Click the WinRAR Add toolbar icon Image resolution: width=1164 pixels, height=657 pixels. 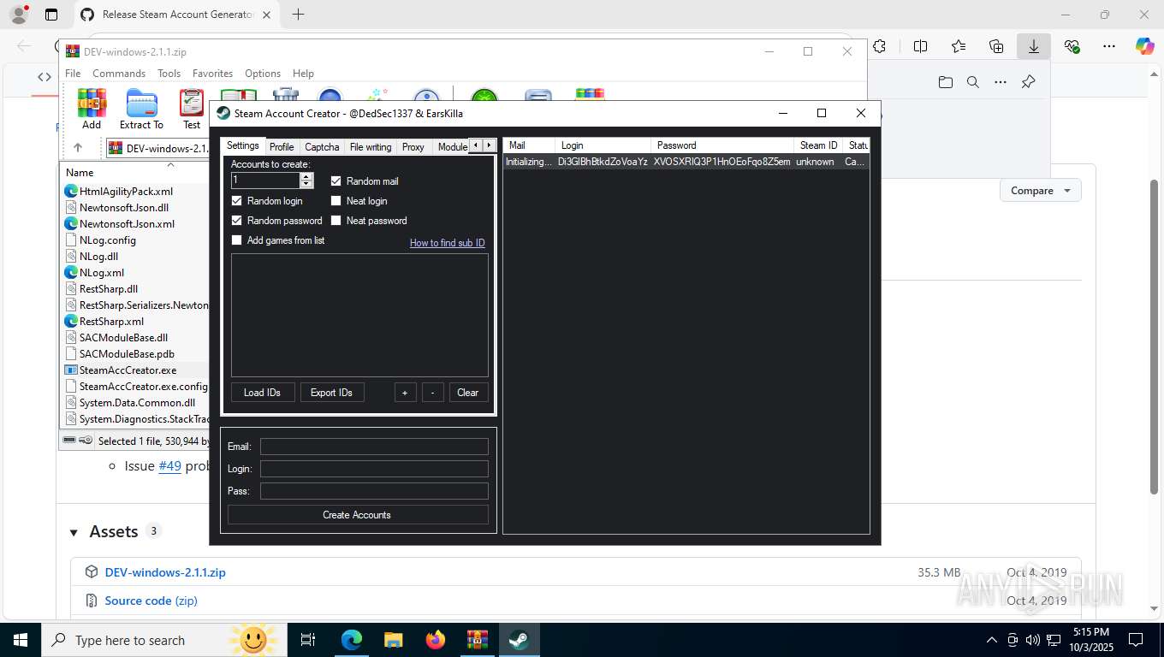(x=92, y=109)
